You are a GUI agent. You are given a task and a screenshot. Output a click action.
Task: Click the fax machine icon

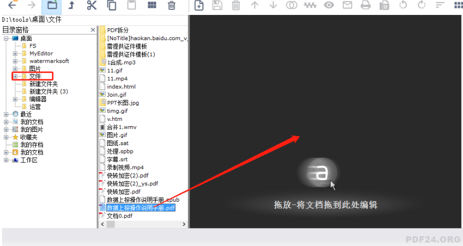click(x=384, y=5)
